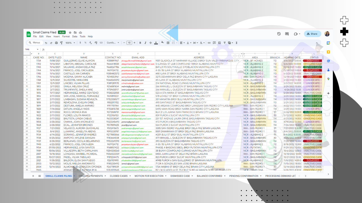Viewport: 362px width, 203px height.
Task: Open text rotation dropdown
Action: click(x=202, y=43)
